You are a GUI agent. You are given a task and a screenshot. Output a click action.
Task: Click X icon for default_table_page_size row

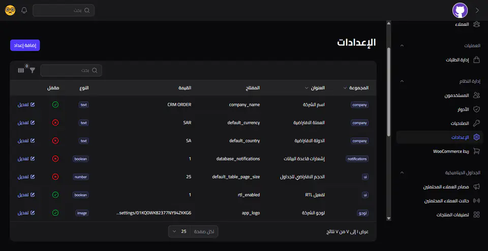click(55, 177)
